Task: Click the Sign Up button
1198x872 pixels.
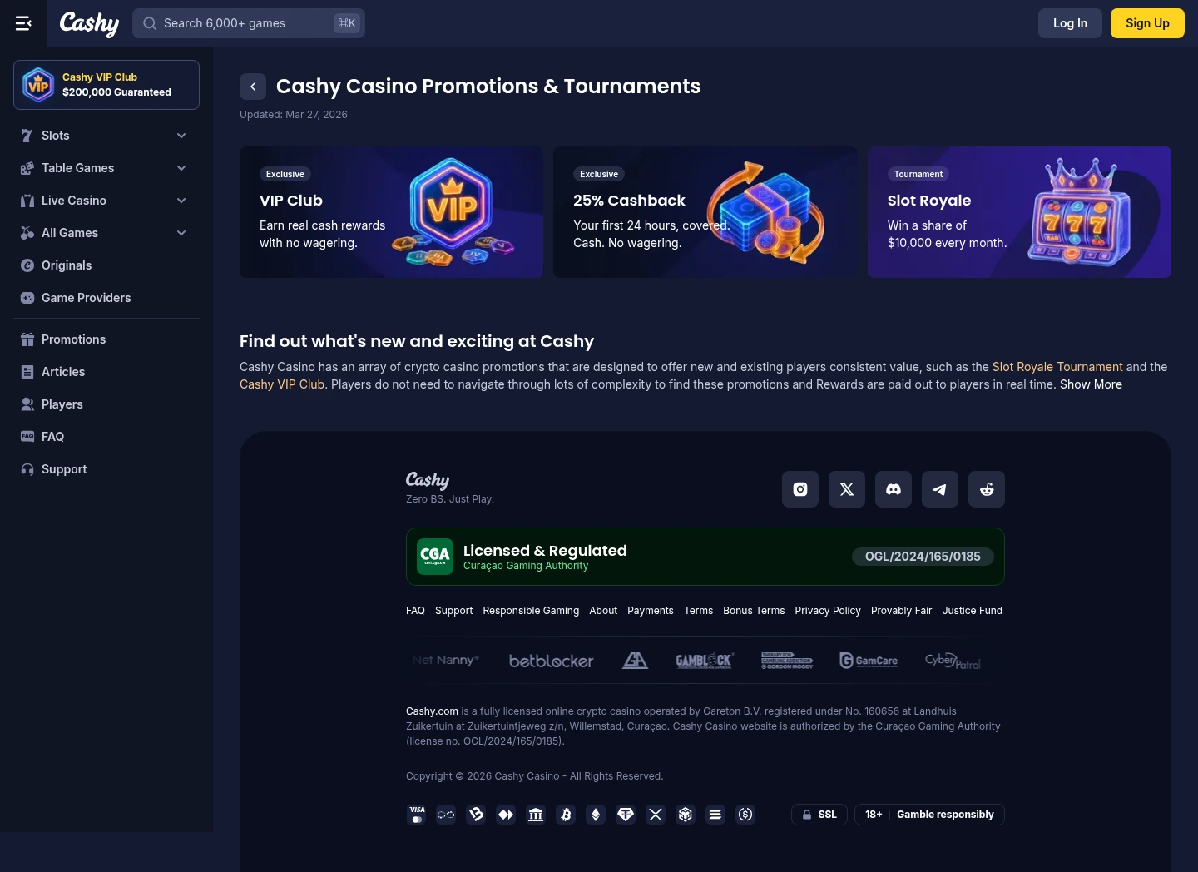Action: click(1147, 23)
